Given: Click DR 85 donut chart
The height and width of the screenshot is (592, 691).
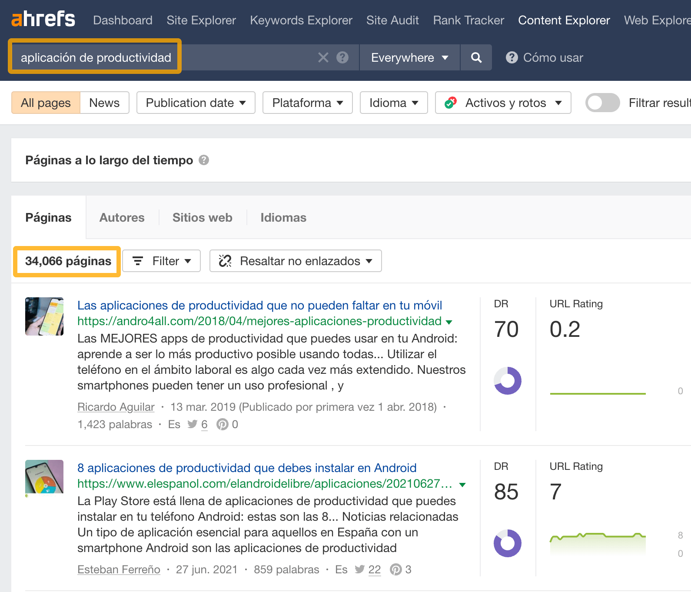Looking at the screenshot, I should [x=508, y=543].
